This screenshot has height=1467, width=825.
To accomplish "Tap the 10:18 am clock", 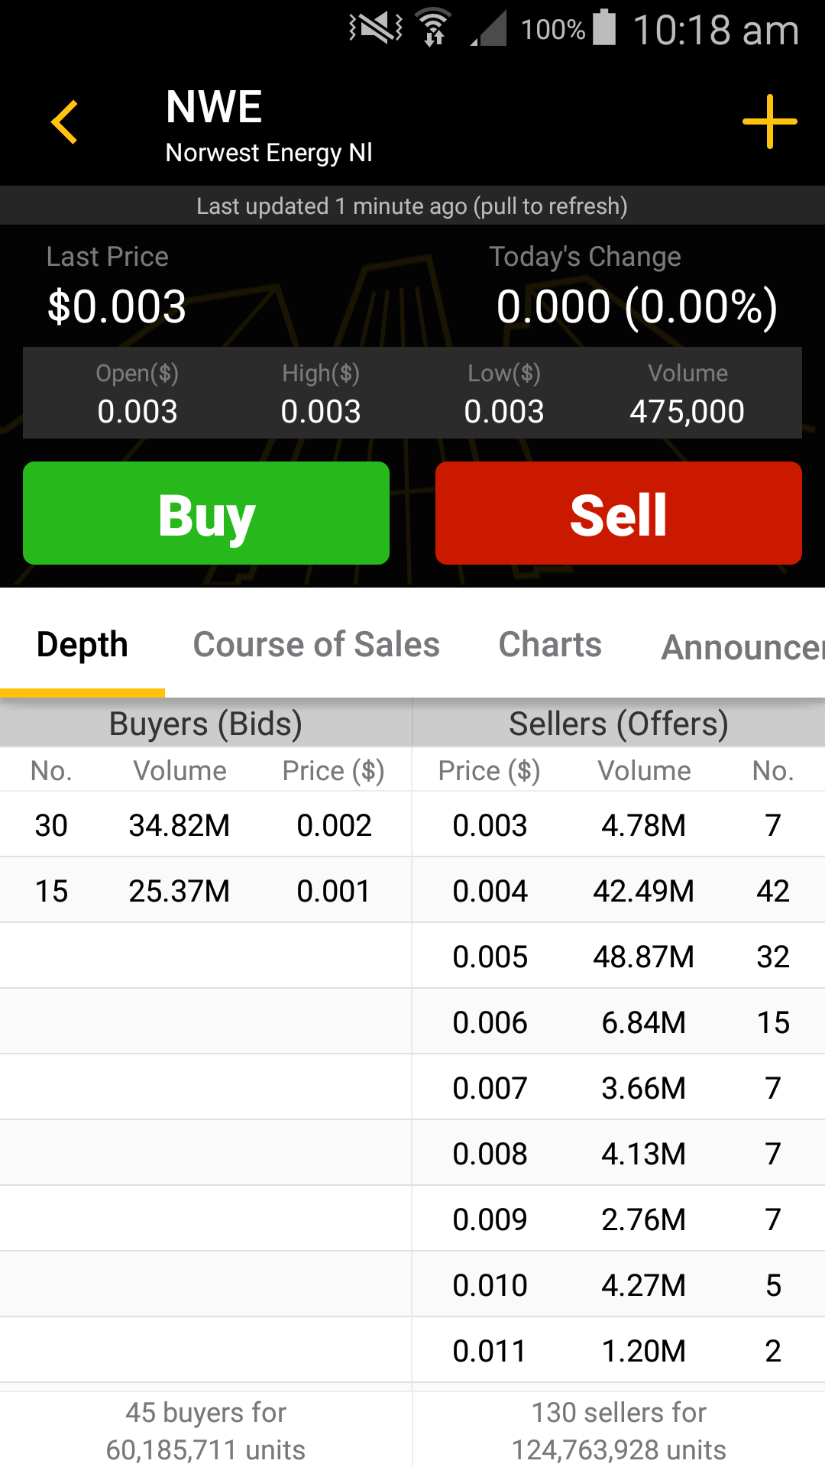I will (716, 31).
